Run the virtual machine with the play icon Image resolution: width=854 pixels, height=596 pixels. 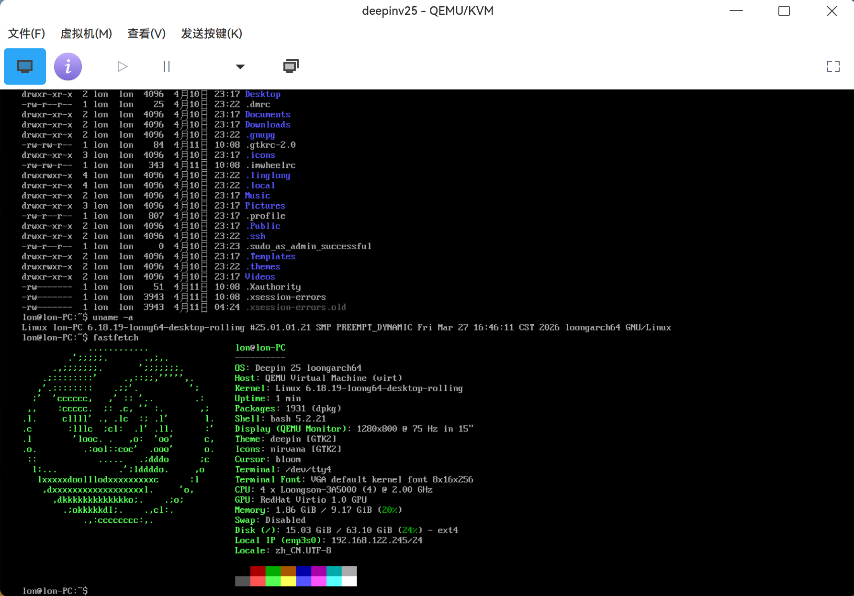[122, 66]
